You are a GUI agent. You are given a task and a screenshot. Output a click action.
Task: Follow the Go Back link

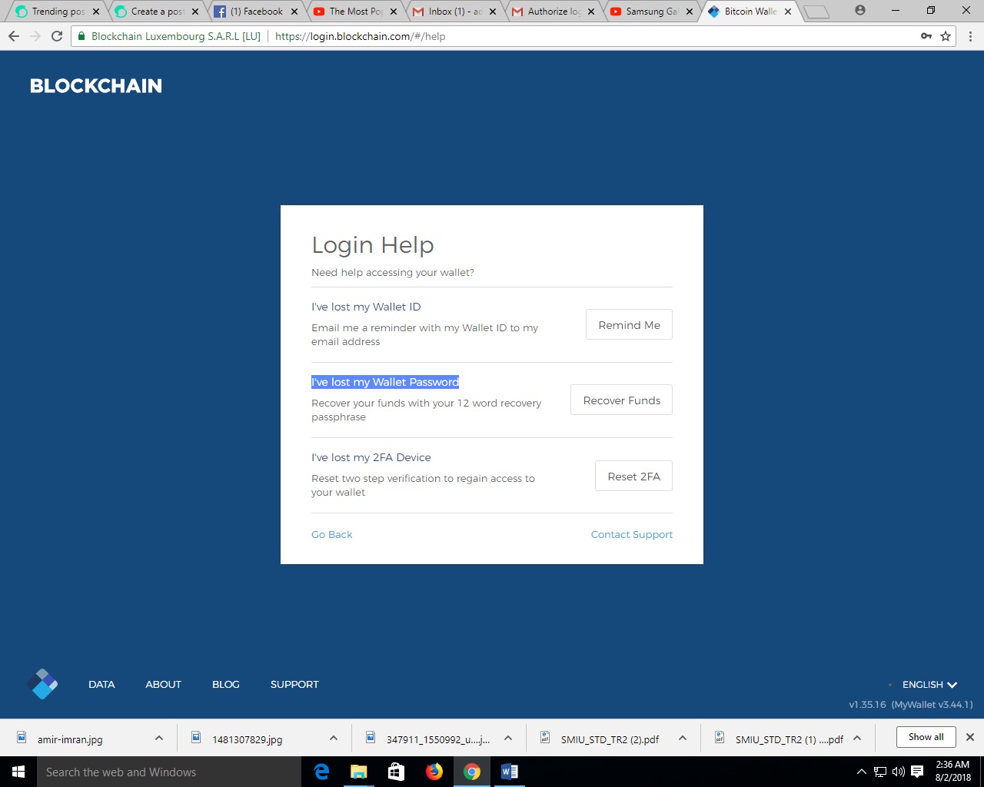click(331, 534)
